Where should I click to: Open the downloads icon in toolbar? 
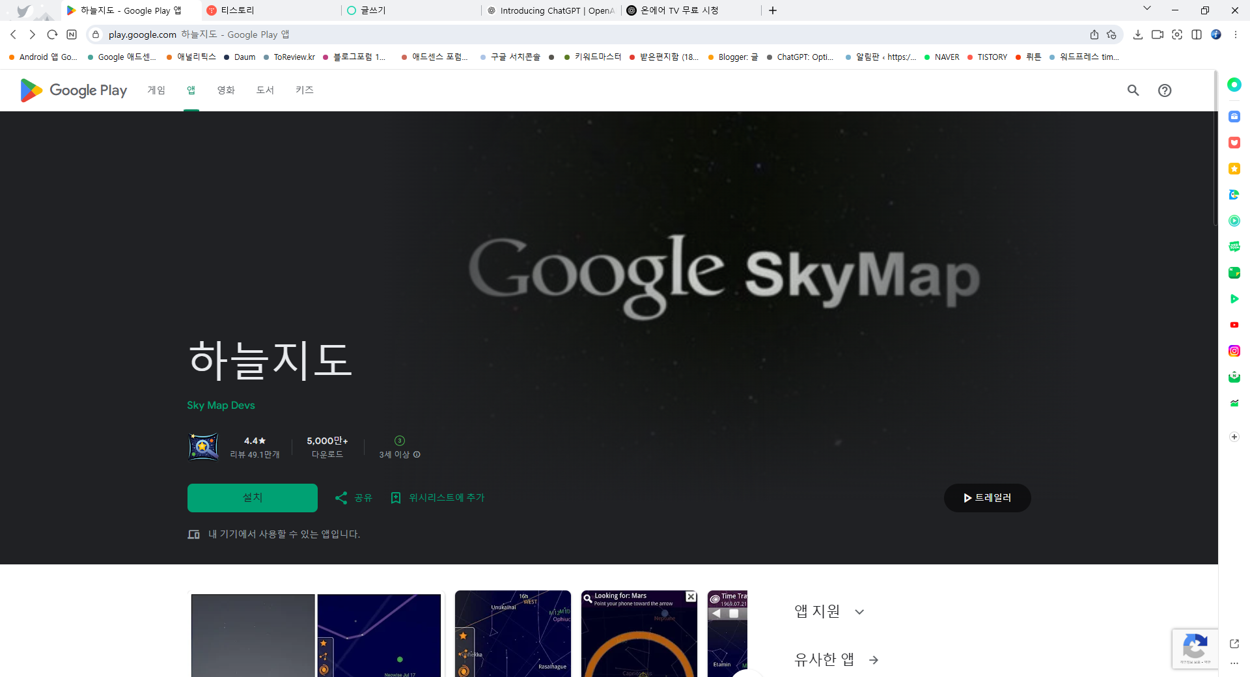tap(1138, 35)
